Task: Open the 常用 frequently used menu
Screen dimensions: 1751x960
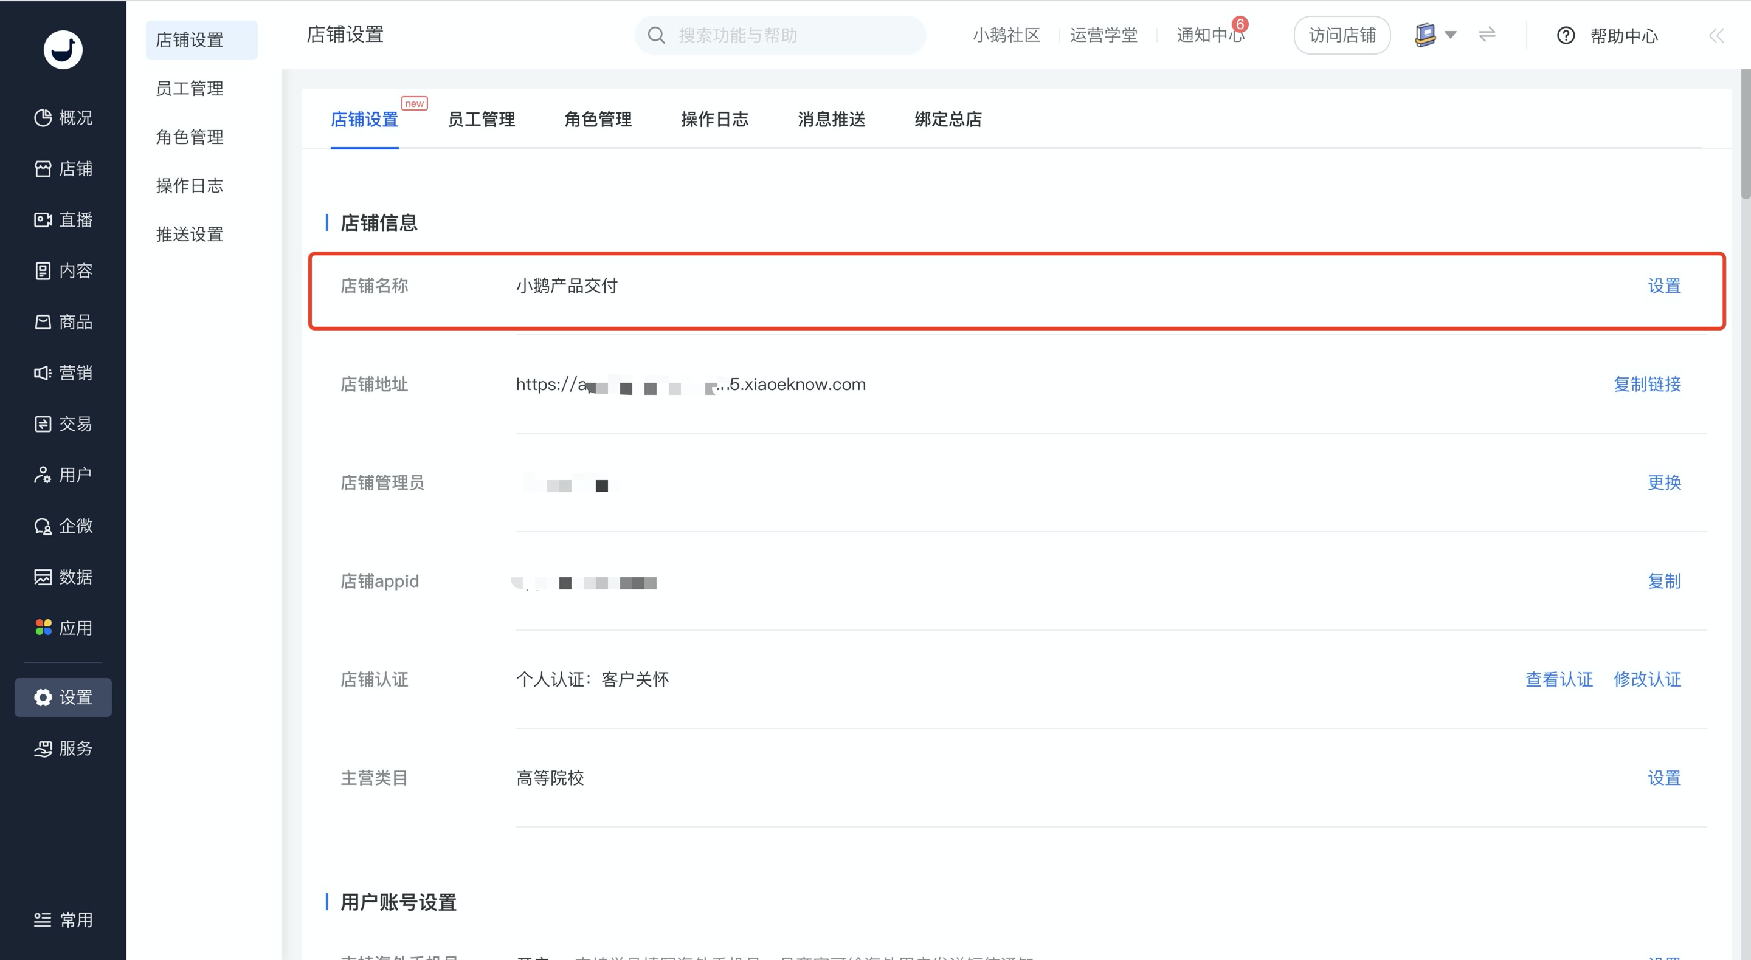Action: (x=63, y=919)
